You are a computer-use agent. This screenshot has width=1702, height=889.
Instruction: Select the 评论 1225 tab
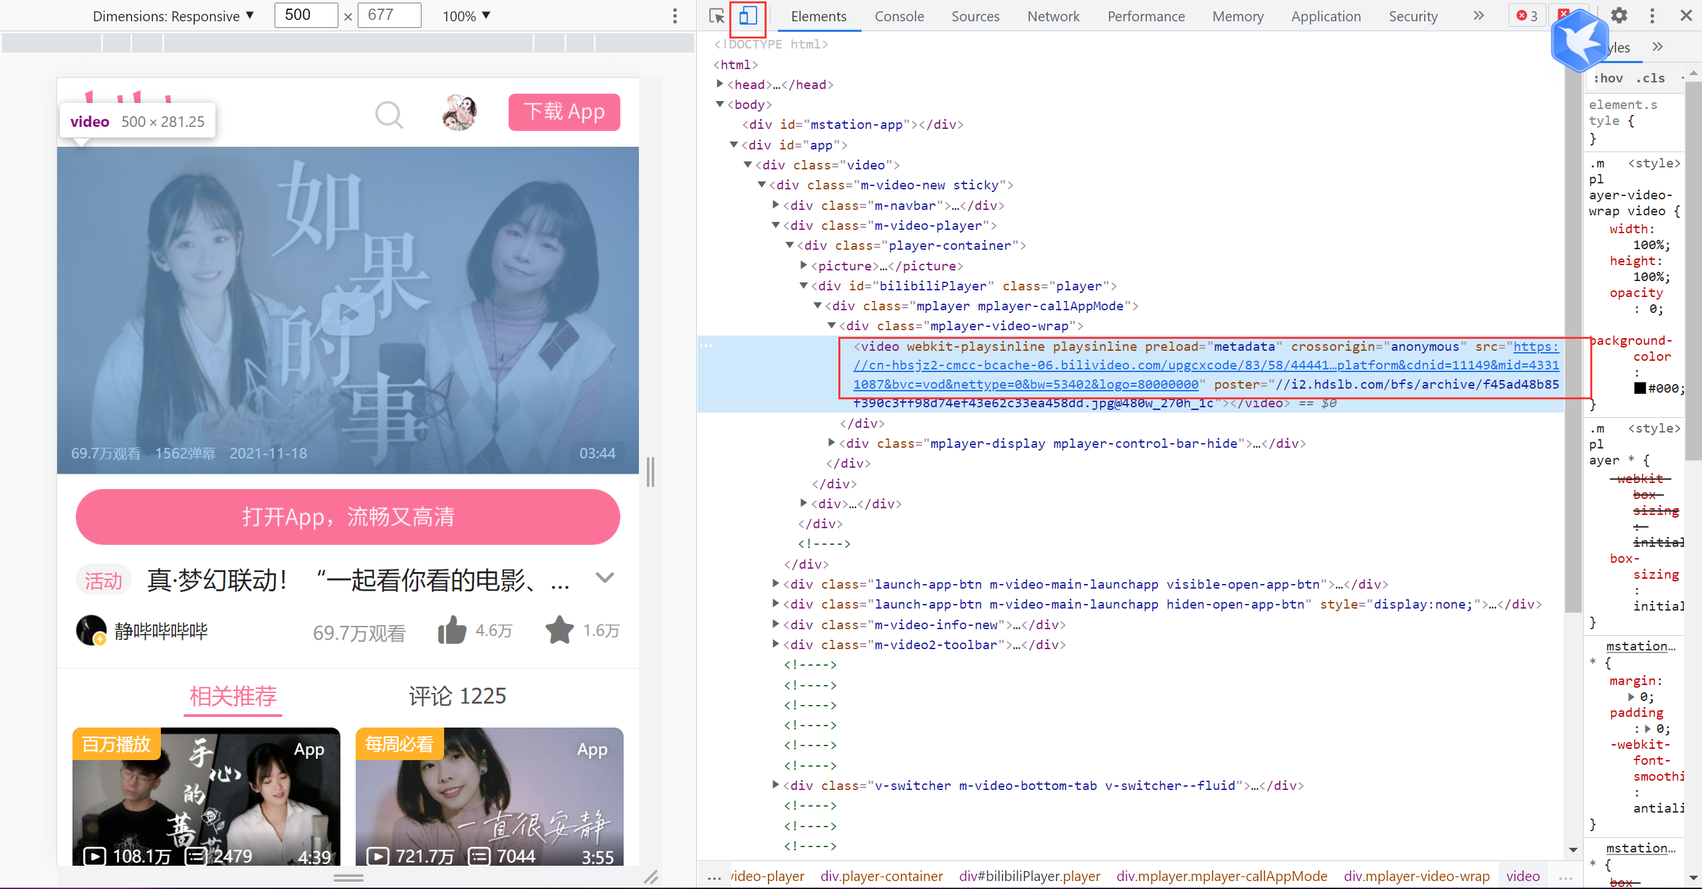click(x=457, y=696)
